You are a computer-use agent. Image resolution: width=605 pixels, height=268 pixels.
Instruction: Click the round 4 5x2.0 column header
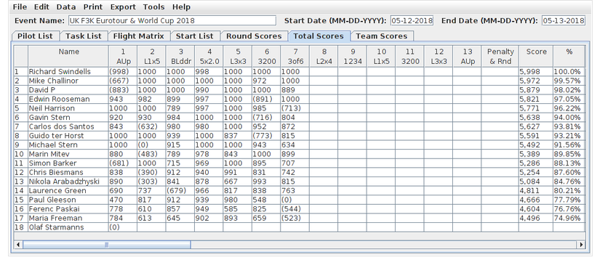click(209, 57)
